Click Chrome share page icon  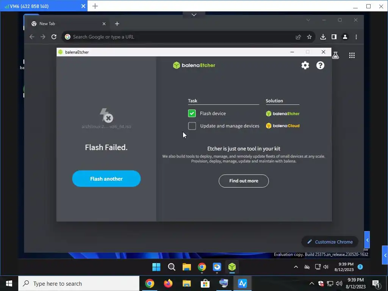[x=299, y=37]
